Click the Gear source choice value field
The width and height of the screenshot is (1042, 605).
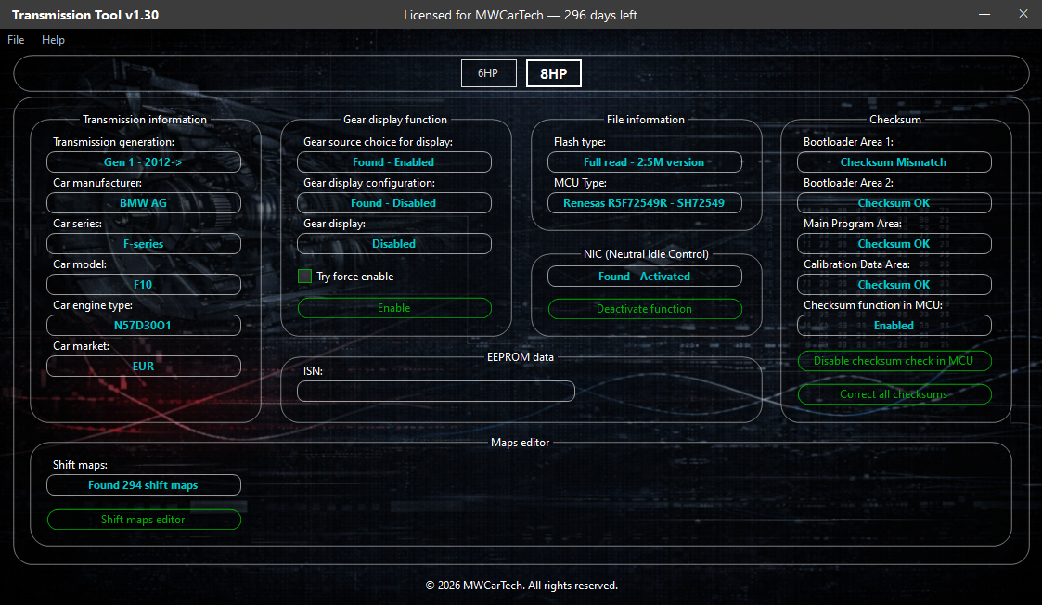[x=394, y=162]
